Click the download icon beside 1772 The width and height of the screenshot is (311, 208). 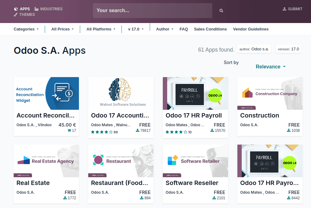(65, 198)
